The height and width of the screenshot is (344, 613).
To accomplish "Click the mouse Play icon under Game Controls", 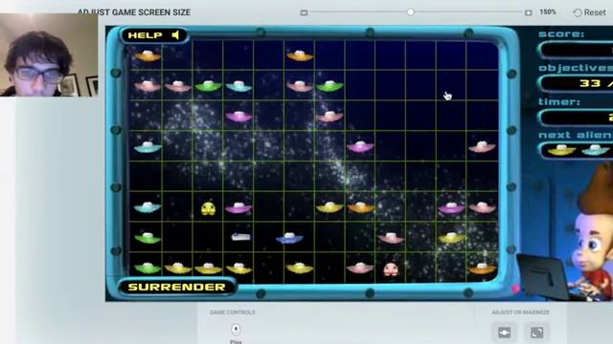I will 236,330.
